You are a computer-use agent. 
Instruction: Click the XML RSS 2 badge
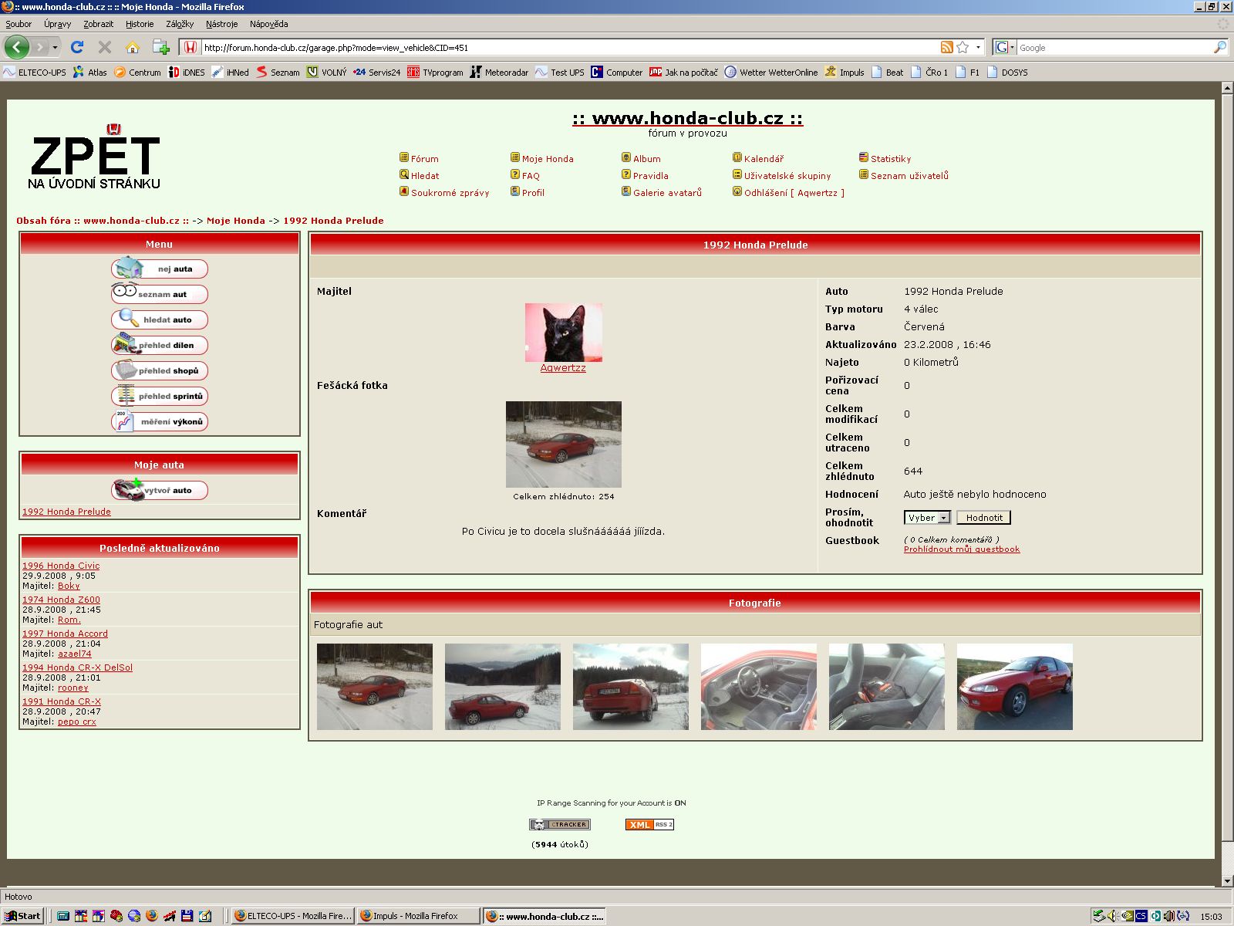(x=649, y=824)
